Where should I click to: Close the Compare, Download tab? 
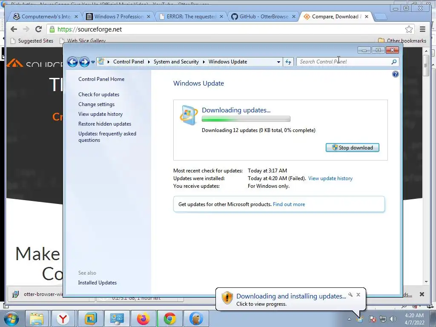pyautogui.click(x=367, y=17)
